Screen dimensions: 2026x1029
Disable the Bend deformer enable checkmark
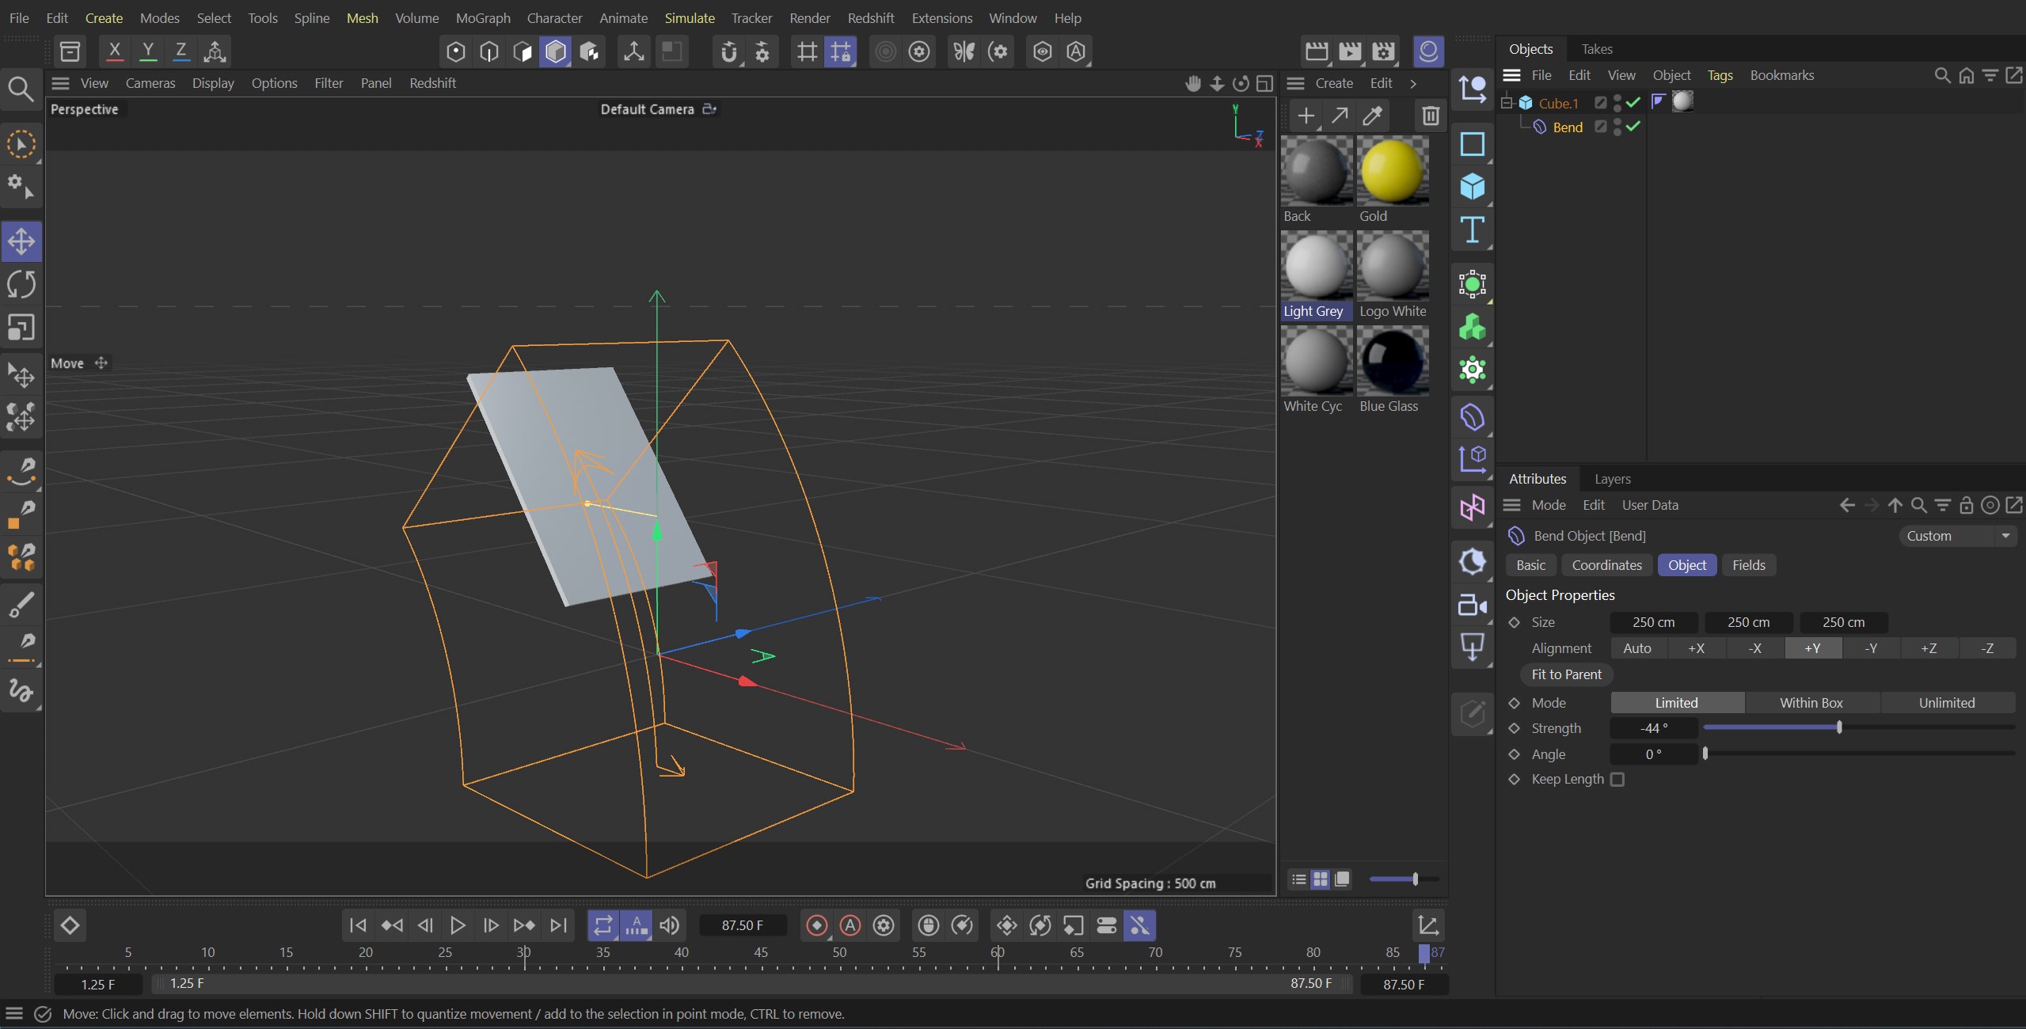coord(1633,127)
